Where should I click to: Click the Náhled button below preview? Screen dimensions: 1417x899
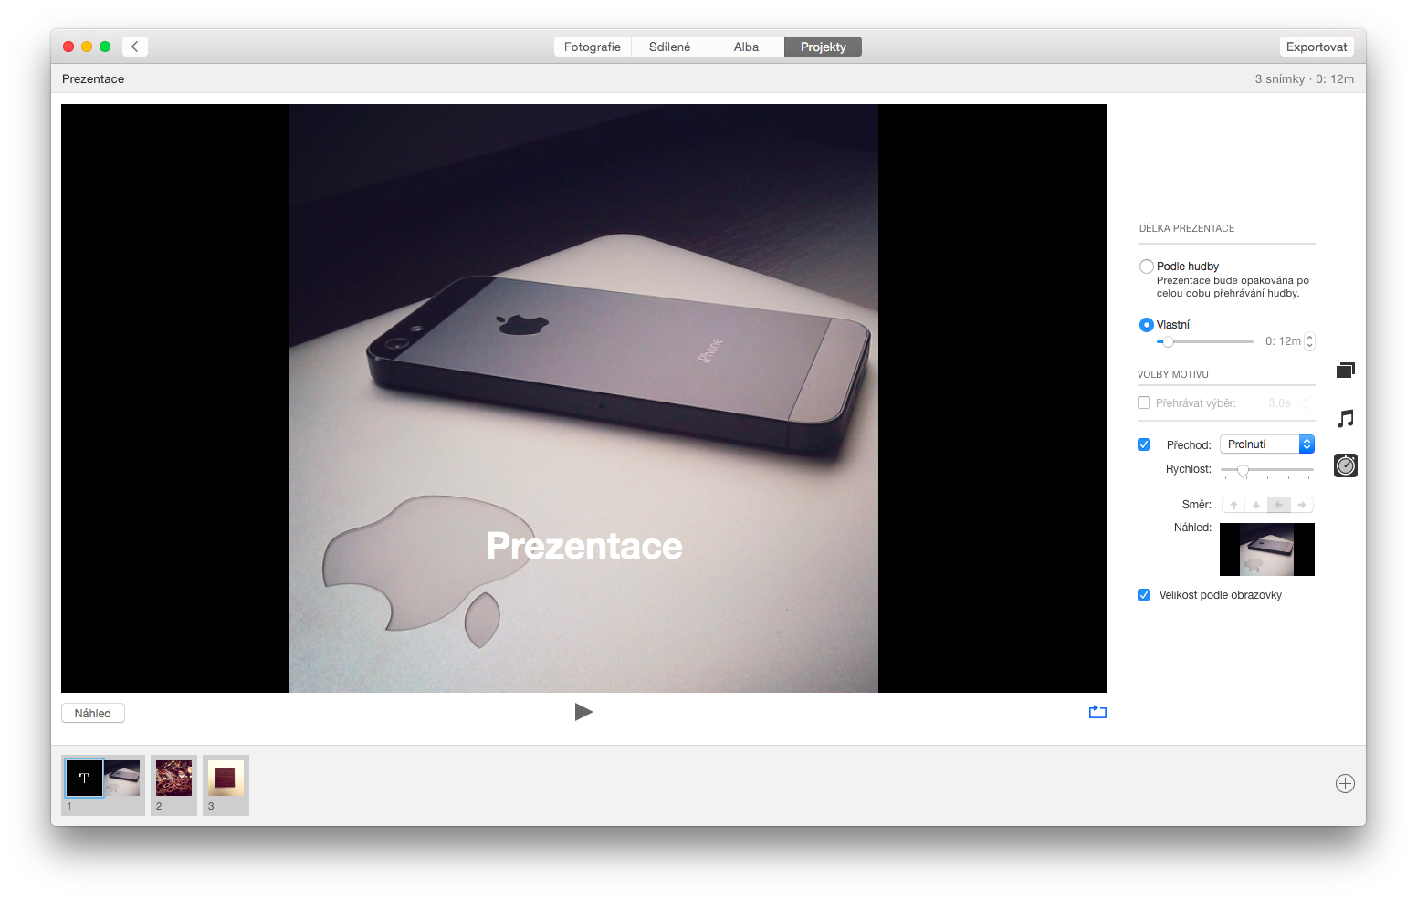(93, 713)
